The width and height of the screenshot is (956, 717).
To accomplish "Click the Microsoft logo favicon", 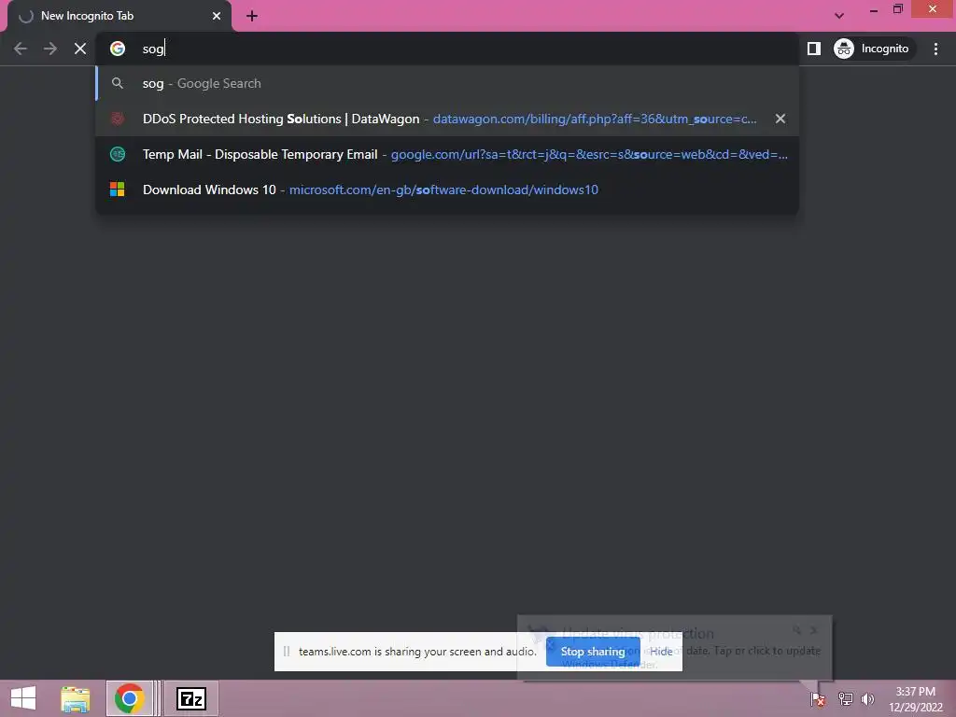I will coord(117,190).
